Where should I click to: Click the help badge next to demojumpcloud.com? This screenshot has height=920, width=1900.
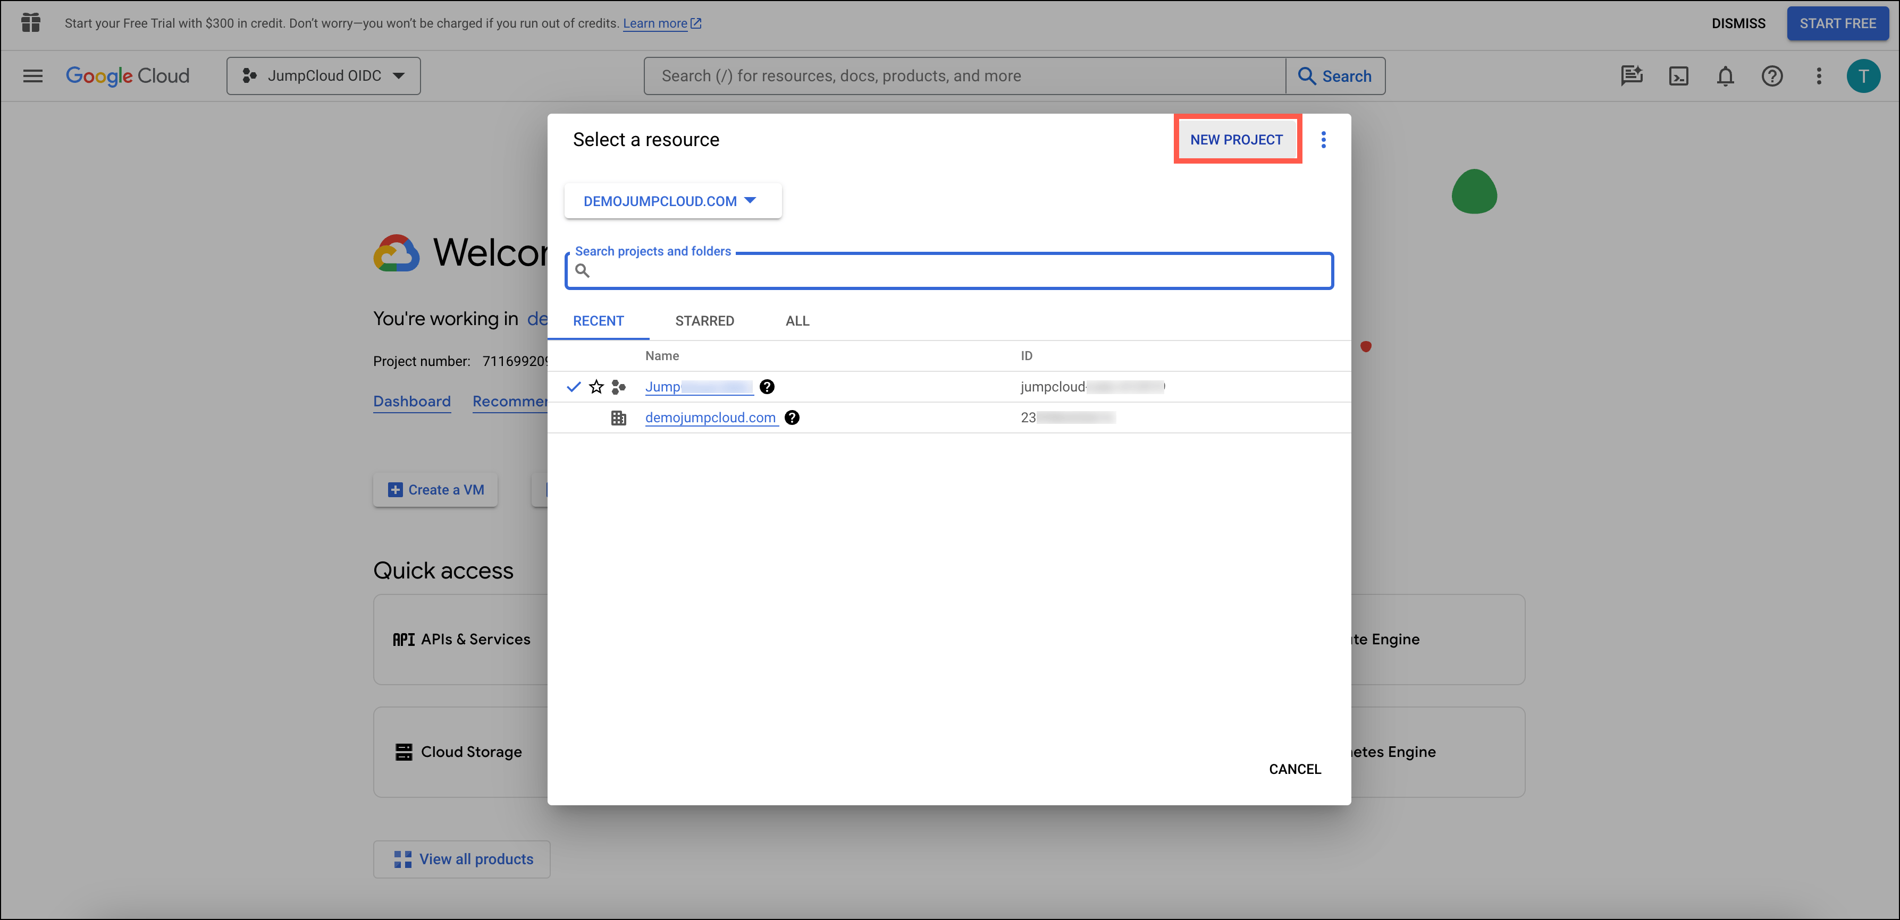(x=792, y=418)
